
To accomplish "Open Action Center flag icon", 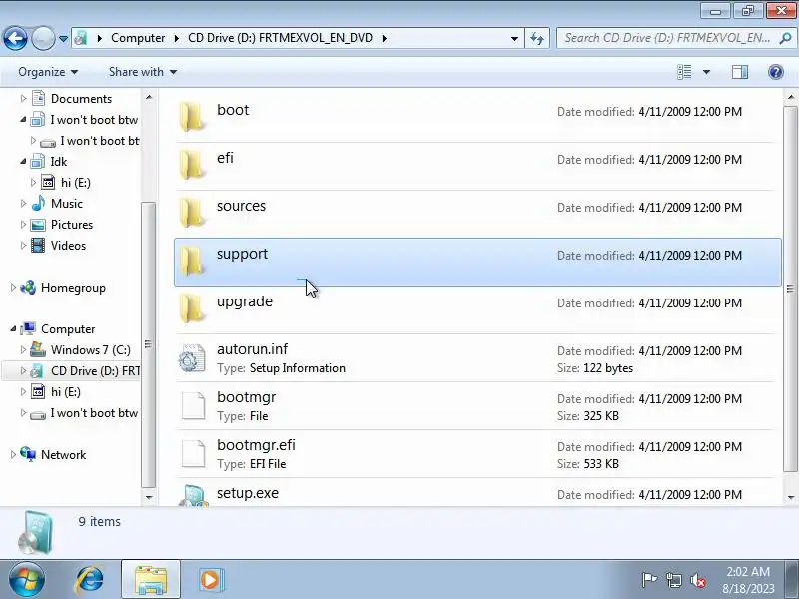I will pos(649,580).
